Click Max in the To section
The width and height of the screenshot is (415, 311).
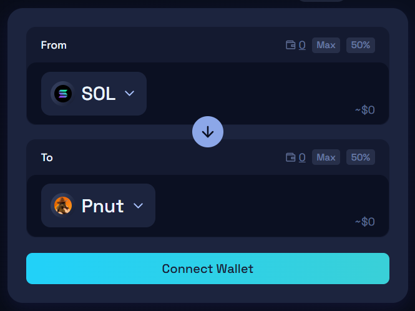pyautogui.click(x=326, y=157)
